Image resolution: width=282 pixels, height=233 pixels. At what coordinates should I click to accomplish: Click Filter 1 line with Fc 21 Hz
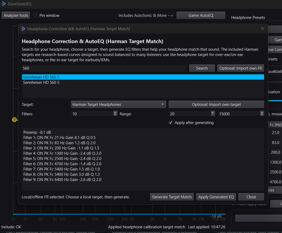click(59, 138)
